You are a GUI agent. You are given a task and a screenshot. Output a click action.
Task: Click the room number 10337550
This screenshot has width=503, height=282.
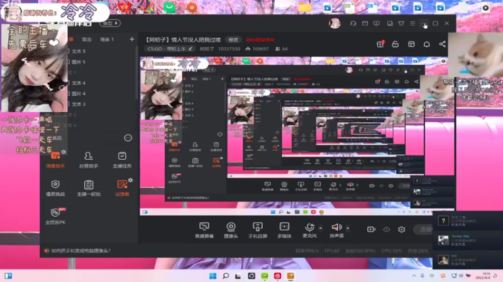(x=229, y=49)
